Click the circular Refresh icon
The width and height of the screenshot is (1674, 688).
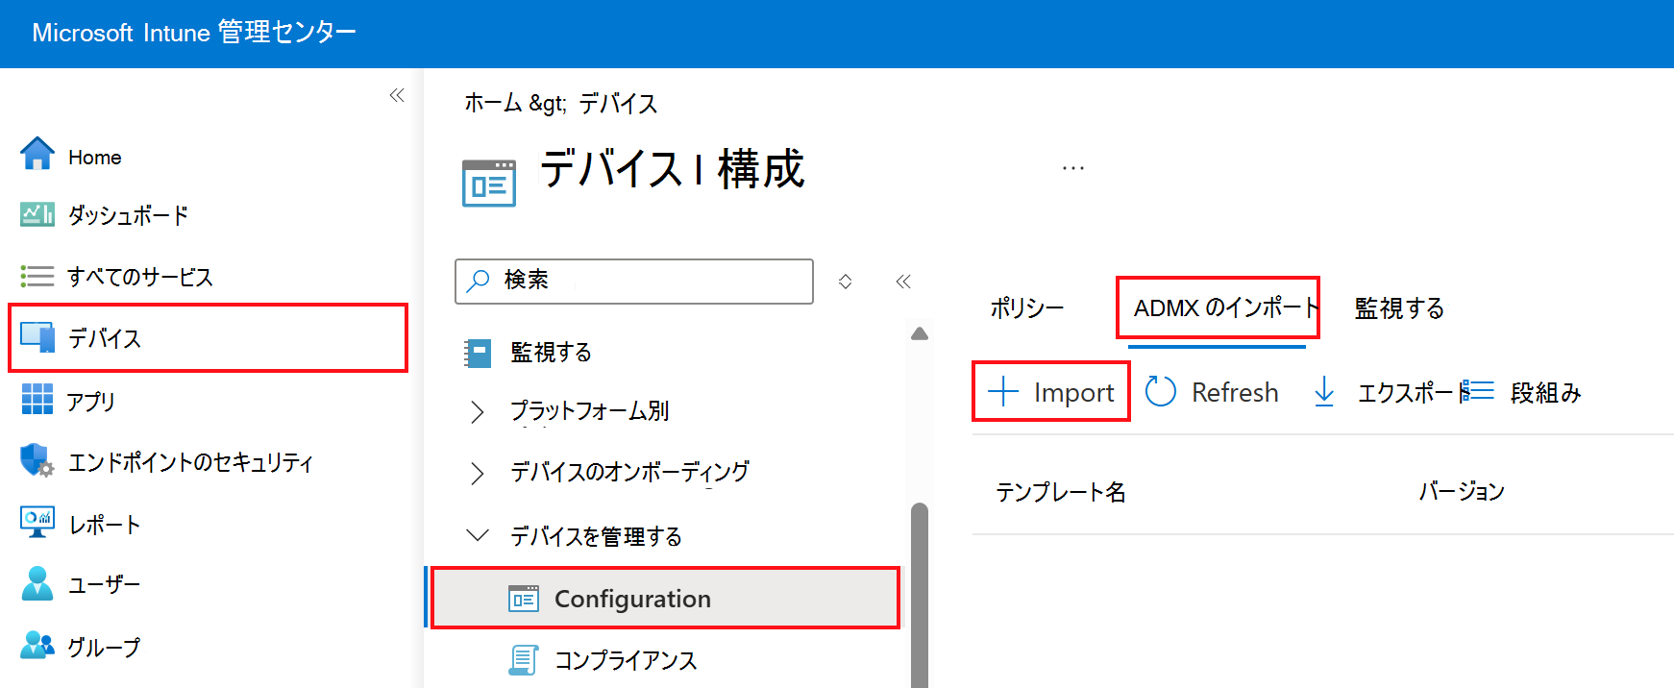1161,391
